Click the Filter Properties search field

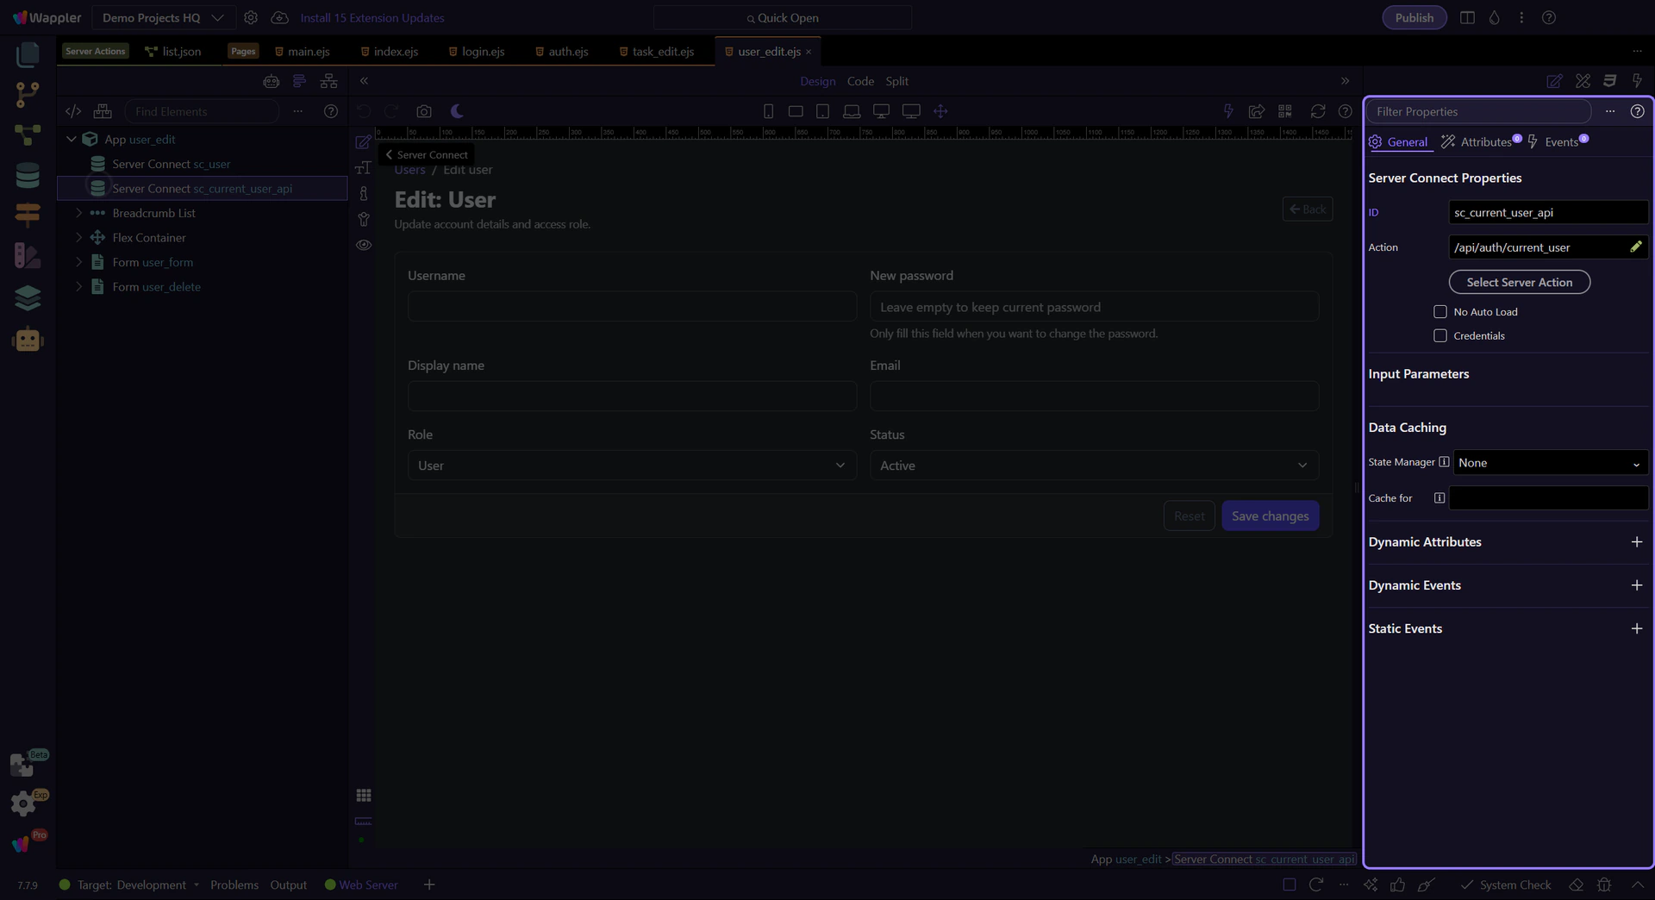(1477, 111)
